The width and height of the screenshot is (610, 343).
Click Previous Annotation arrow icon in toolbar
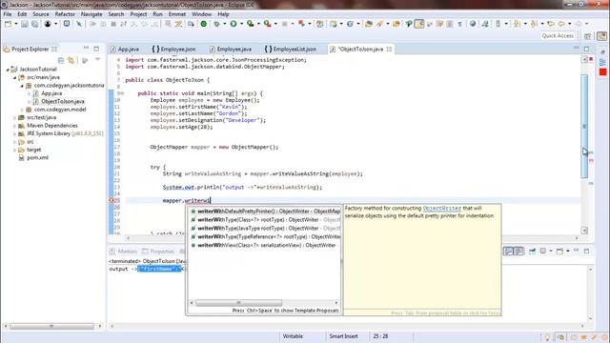click(x=534, y=24)
